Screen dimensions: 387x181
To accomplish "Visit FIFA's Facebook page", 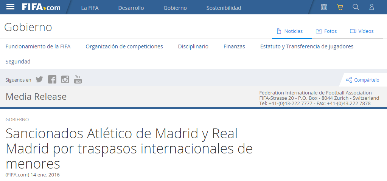I will 52,79.
